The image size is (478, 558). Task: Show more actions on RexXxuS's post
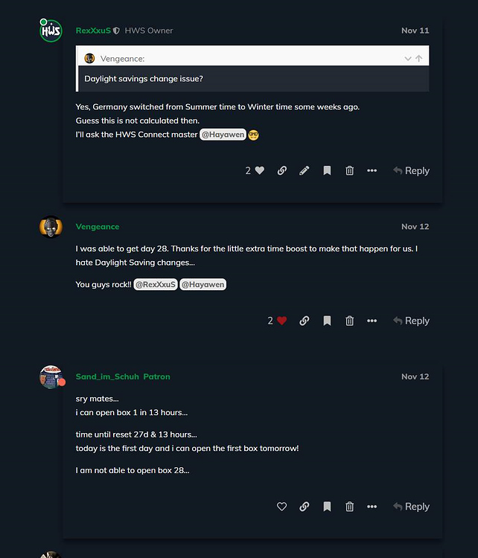pos(372,170)
